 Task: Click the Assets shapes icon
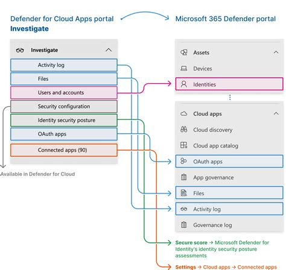[x=183, y=52]
